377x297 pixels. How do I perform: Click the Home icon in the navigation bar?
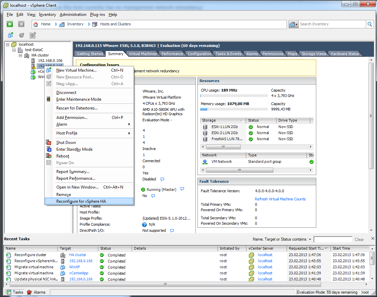pyautogui.click(x=35, y=24)
